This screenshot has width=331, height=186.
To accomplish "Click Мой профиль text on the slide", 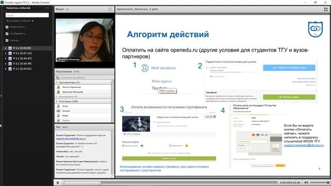I will 163,68.
